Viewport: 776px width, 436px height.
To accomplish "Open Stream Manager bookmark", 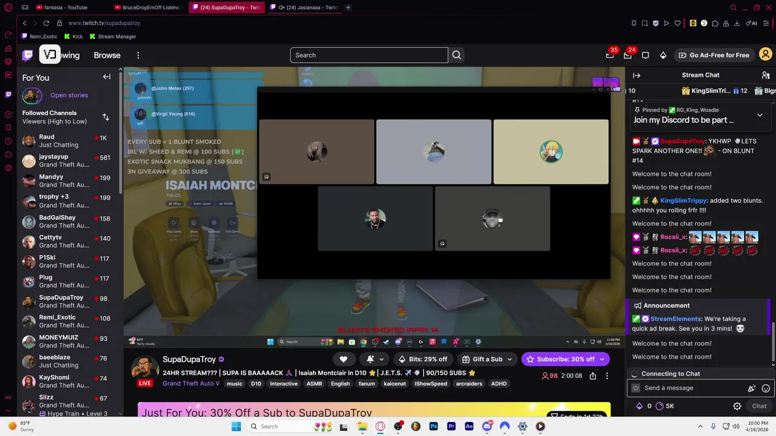I will point(113,36).
